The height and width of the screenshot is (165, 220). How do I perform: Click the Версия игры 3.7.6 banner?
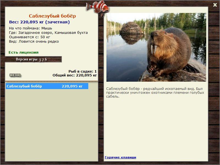pos(31,59)
